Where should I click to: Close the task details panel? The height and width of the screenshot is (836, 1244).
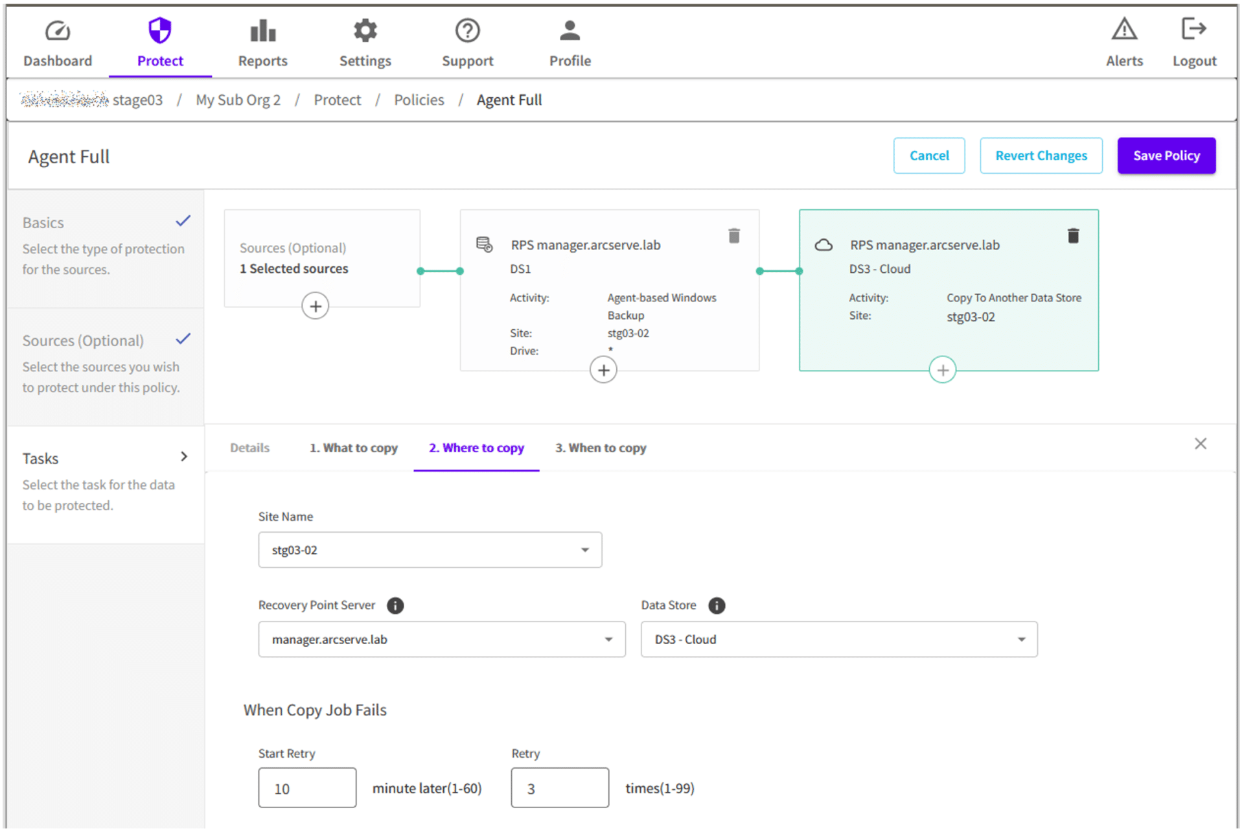point(1200,444)
